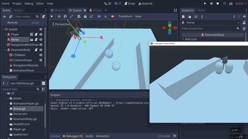The image size is (248, 139).
Task: Toggle distraction-free mode with the expand icon
Action: tap(175, 10)
